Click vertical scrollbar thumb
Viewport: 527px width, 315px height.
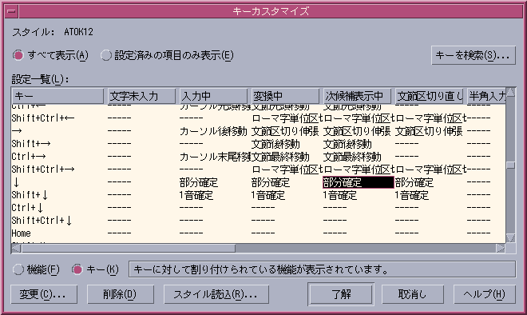tap(511, 165)
